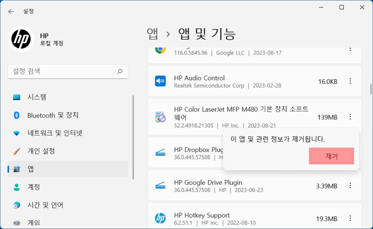This screenshot has height=229, width=373.
Task: Click the HP Audio Control app icon
Action: [x=160, y=81]
